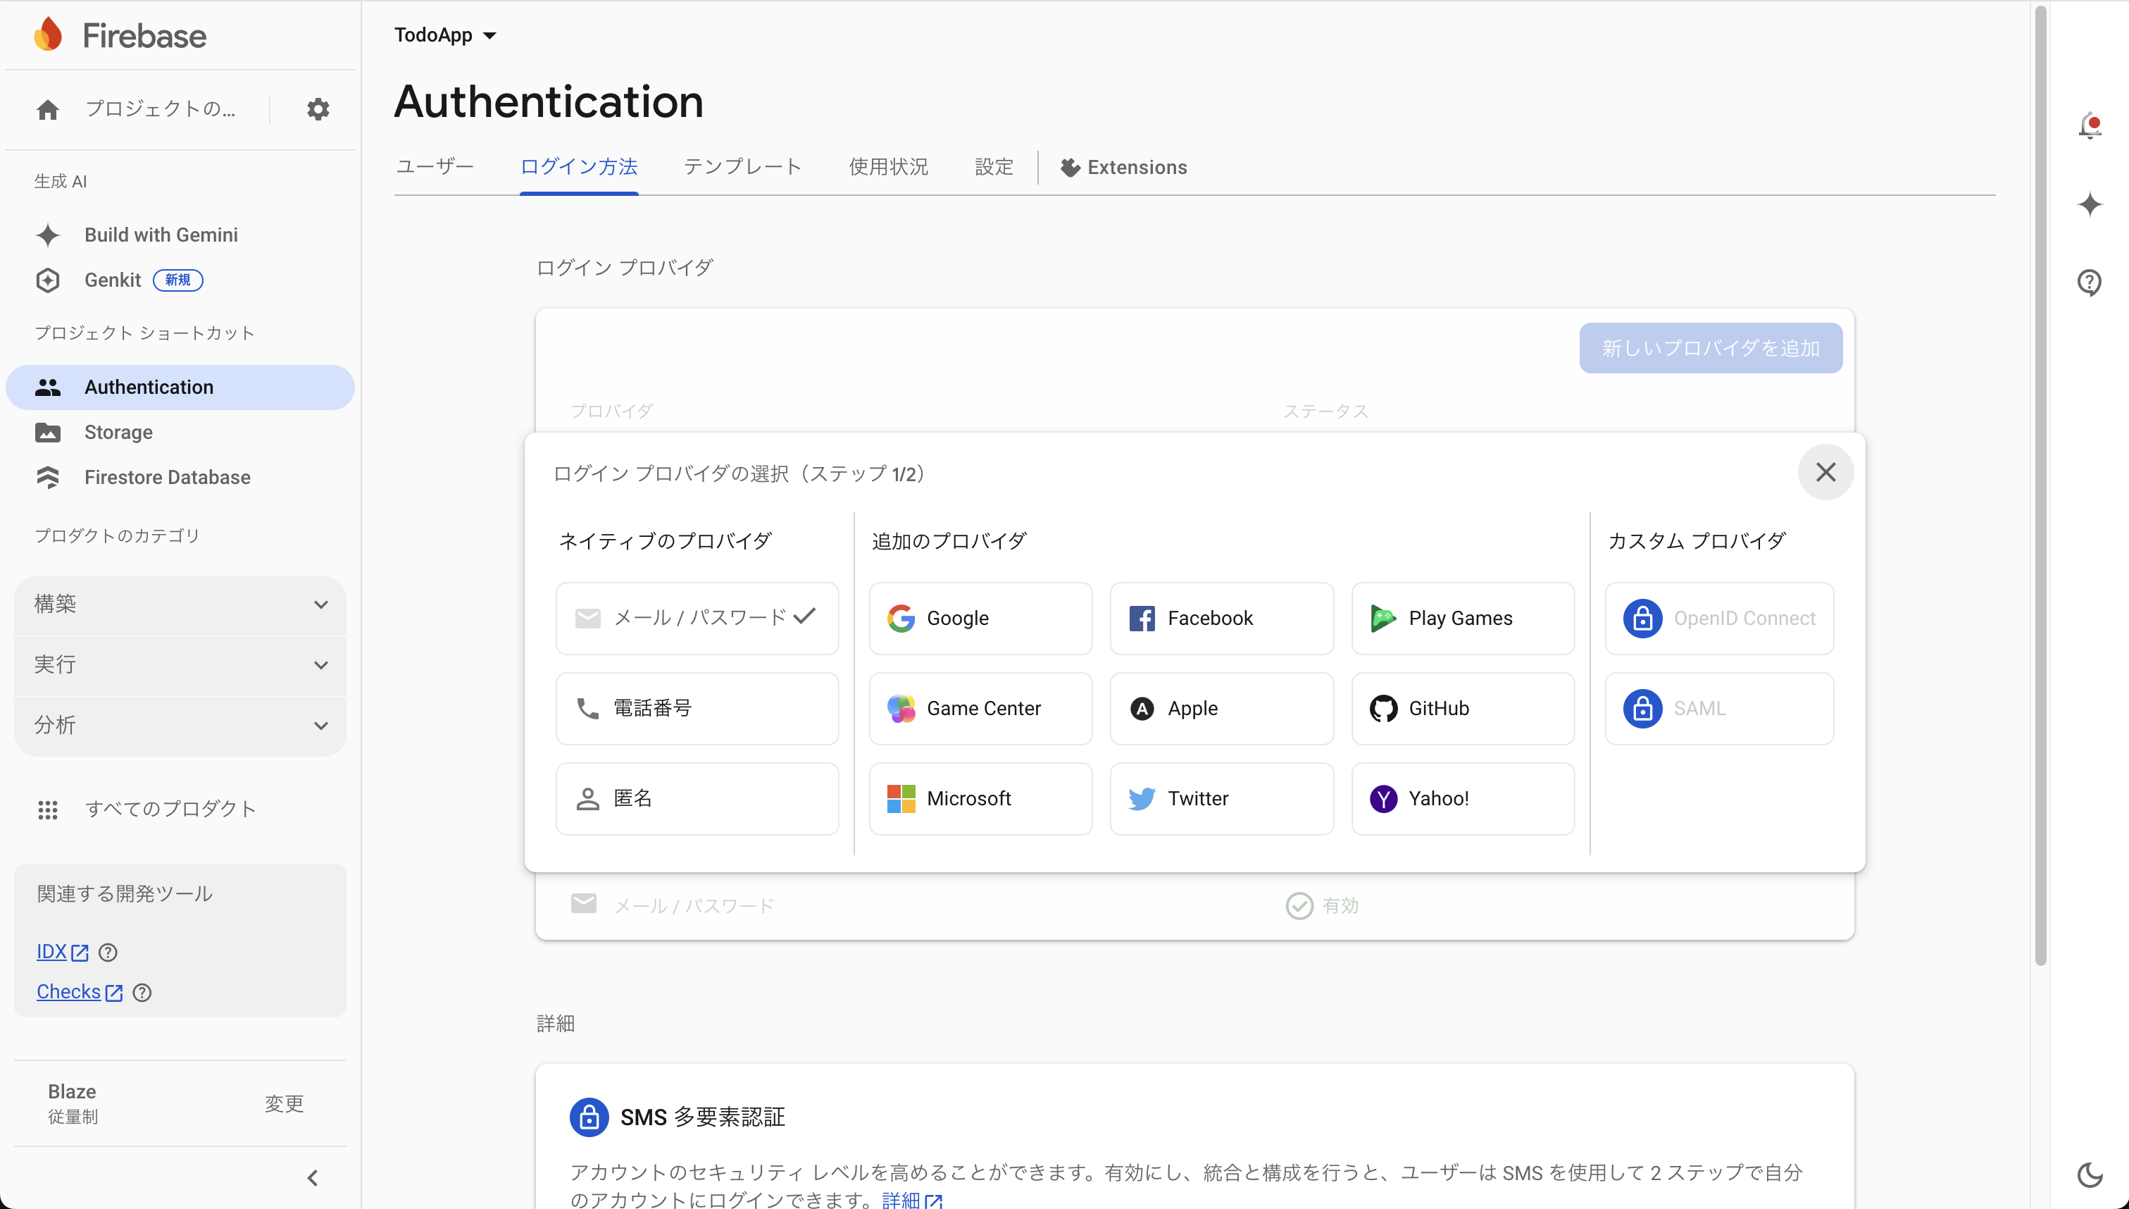Choose Play Games provider
Viewport: 2129px width, 1209px height.
(x=1463, y=619)
